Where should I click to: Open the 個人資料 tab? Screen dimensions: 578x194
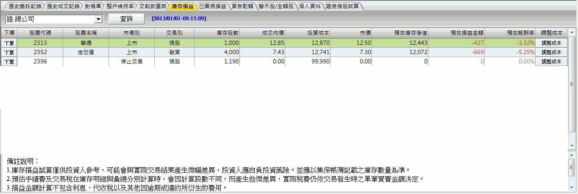pyautogui.click(x=309, y=6)
